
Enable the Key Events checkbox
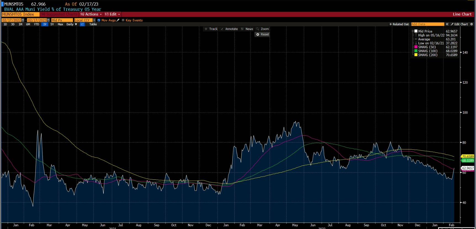point(123,20)
